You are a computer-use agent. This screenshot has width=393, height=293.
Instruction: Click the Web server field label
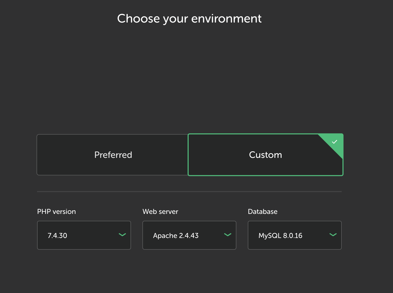pyautogui.click(x=160, y=212)
